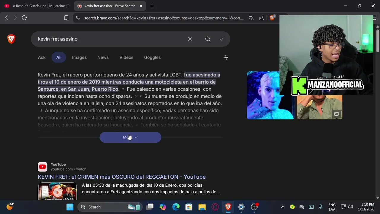
Task: Click citation number 3 after ocho disparos
Action: [136, 97]
